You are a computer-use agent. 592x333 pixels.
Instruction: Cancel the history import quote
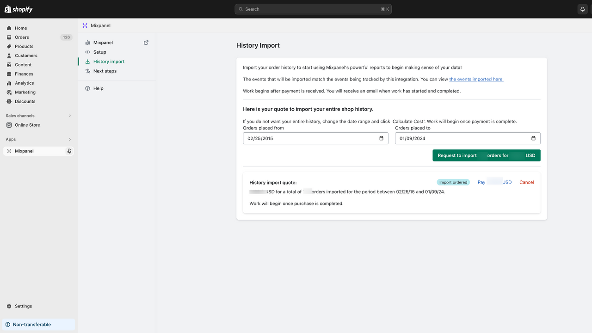pos(526,182)
